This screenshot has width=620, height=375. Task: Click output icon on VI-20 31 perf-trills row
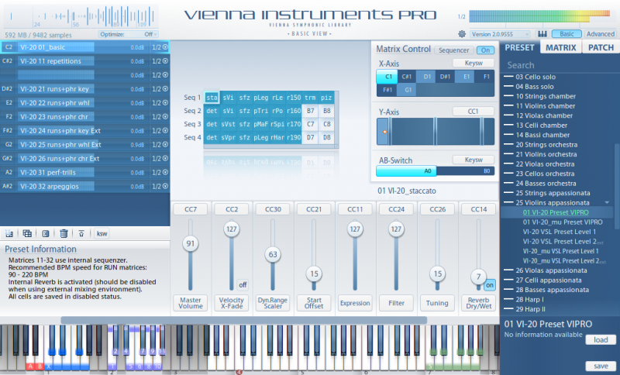(165, 172)
